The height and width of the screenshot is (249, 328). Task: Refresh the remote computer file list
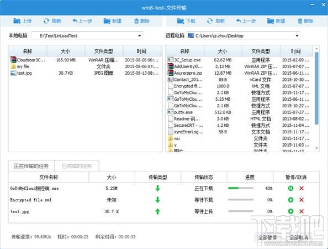(x=216, y=21)
